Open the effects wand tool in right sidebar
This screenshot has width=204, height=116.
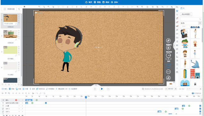177,30
